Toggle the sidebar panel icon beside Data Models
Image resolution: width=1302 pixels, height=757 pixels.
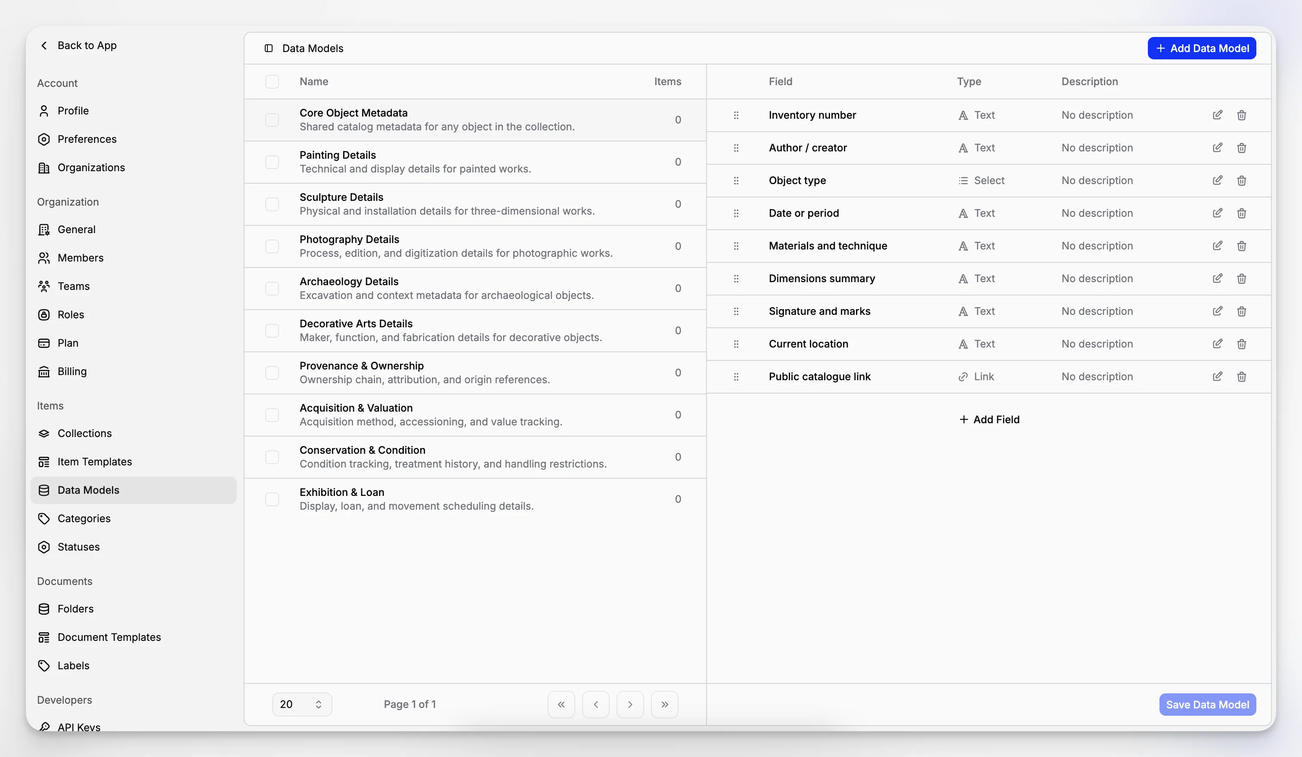coord(269,48)
